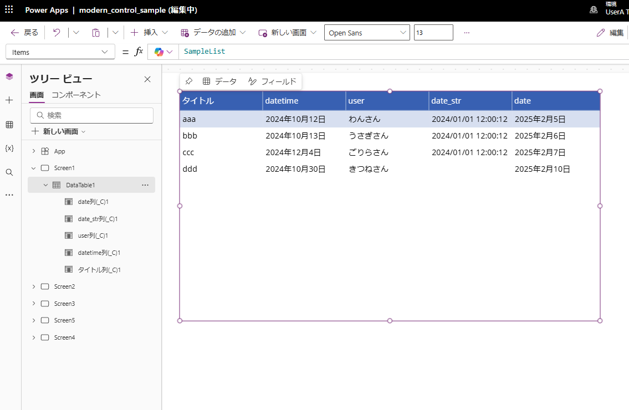Click the Copilot icon in formula bar
Viewport: 629px width, 410px height.
click(160, 52)
